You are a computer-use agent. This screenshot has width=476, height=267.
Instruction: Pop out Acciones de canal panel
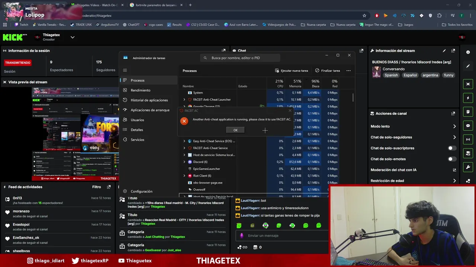[x=453, y=113]
